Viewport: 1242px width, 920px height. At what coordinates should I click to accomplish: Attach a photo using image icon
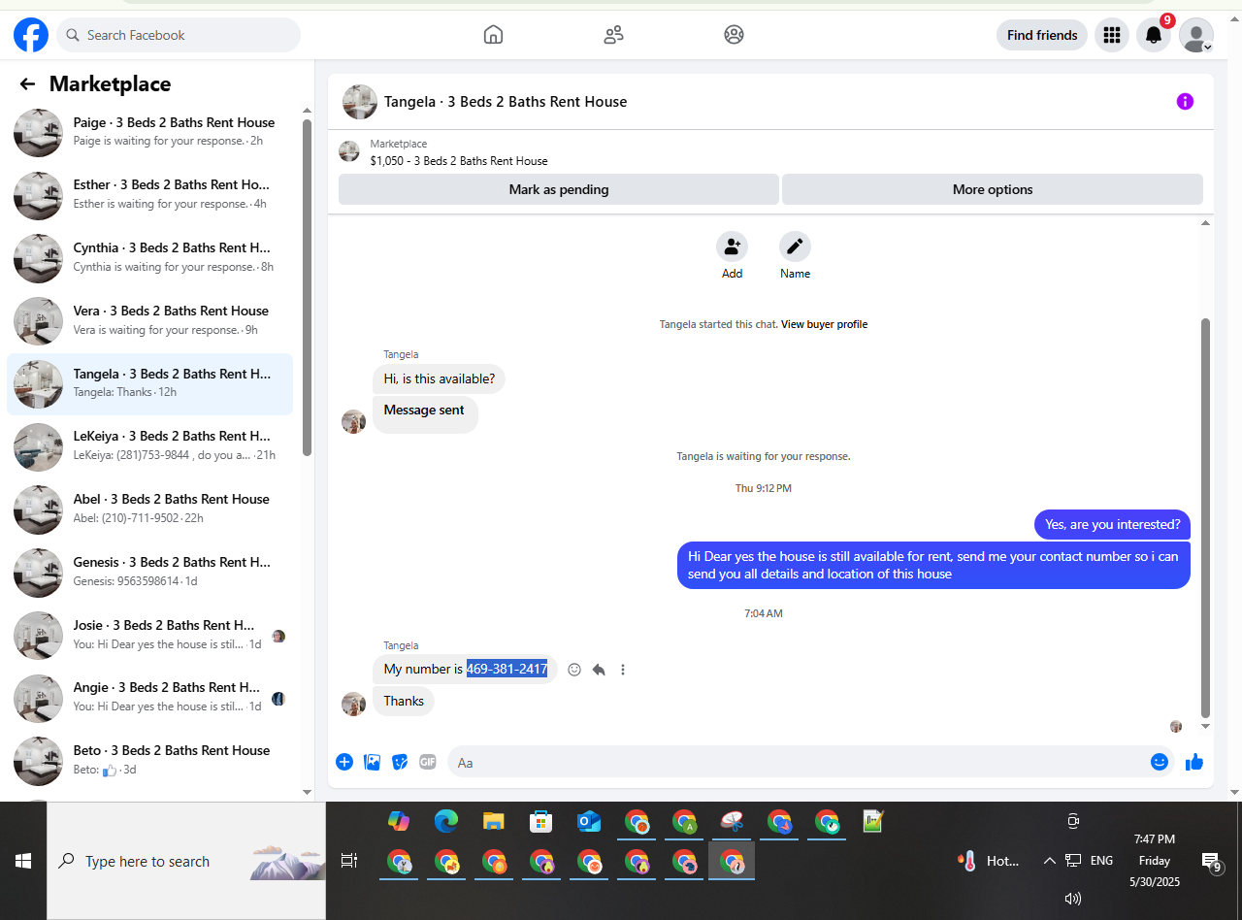(x=372, y=762)
